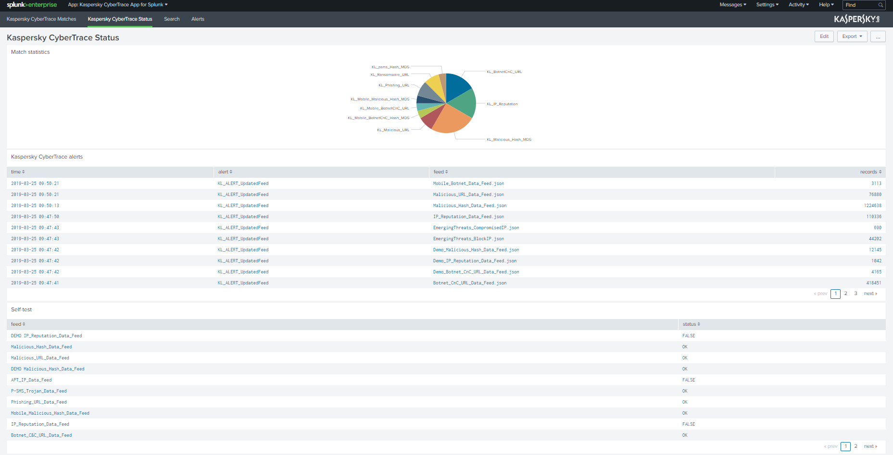Screen dimensions: 893x455
Task: Open the Search tab
Action: click(172, 19)
